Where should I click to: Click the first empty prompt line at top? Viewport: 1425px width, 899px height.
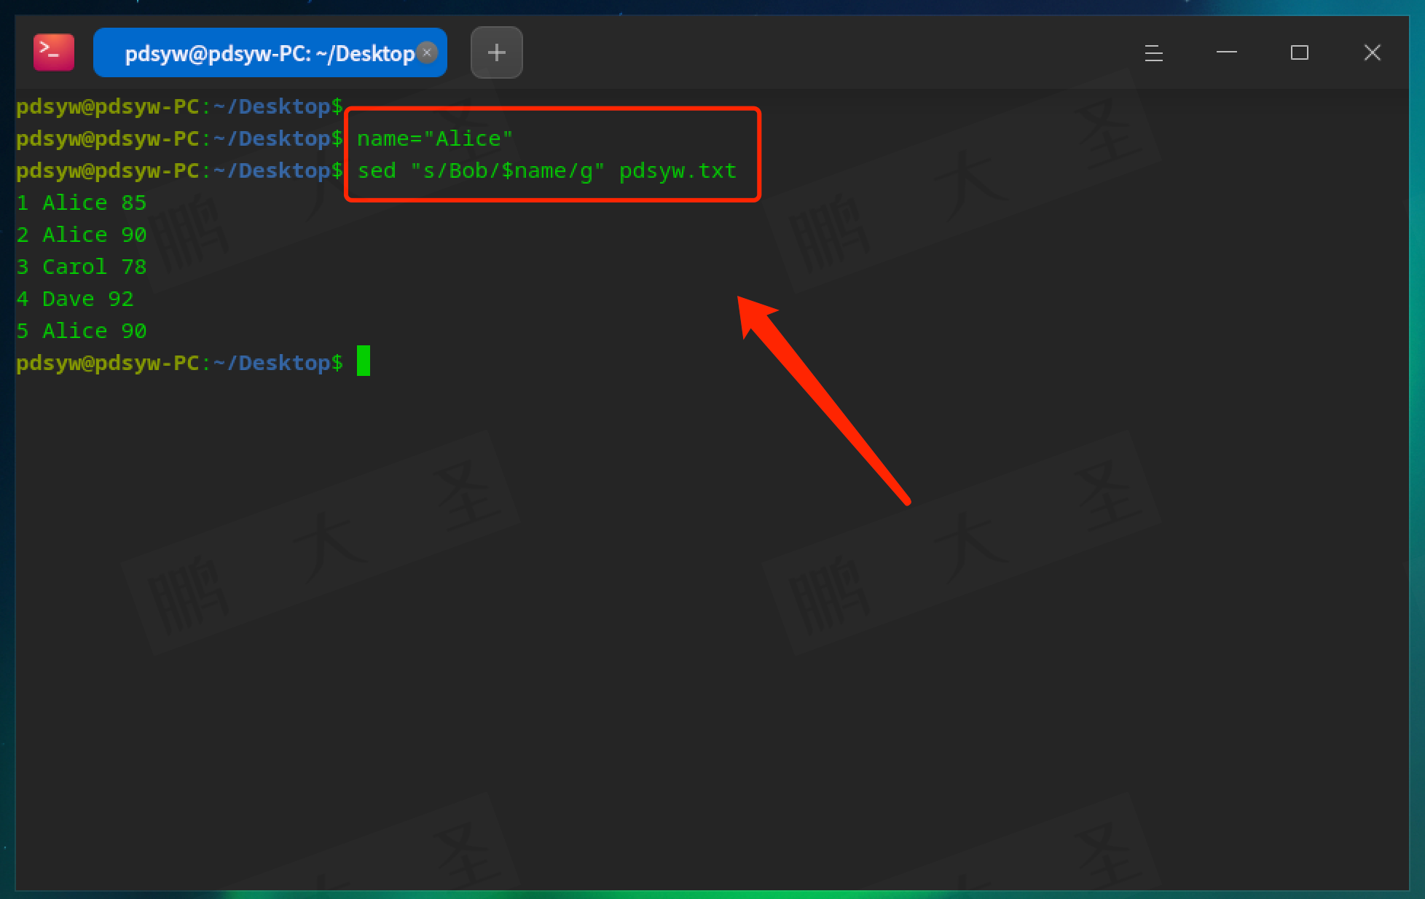(x=179, y=106)
